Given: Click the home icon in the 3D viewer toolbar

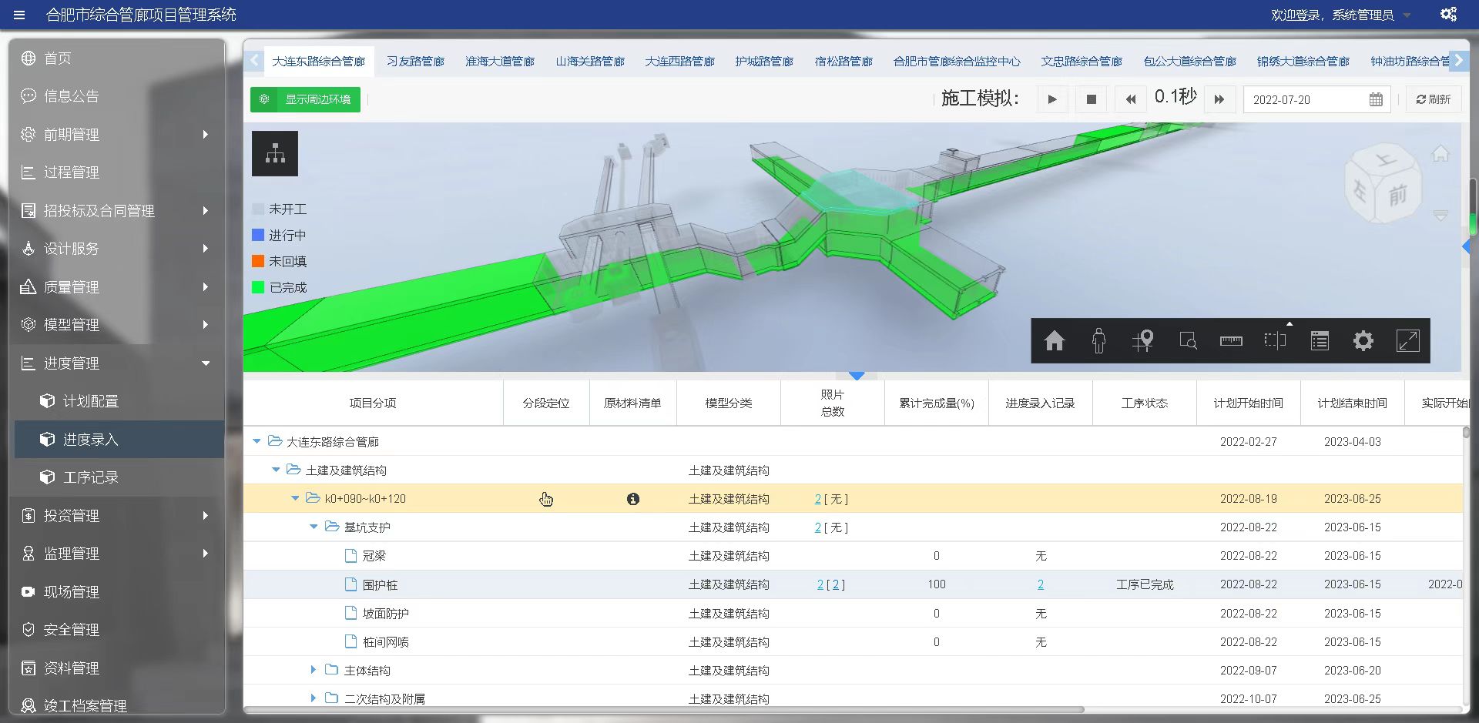Looking at the screenshot, I should click(x=1054, y=340).
